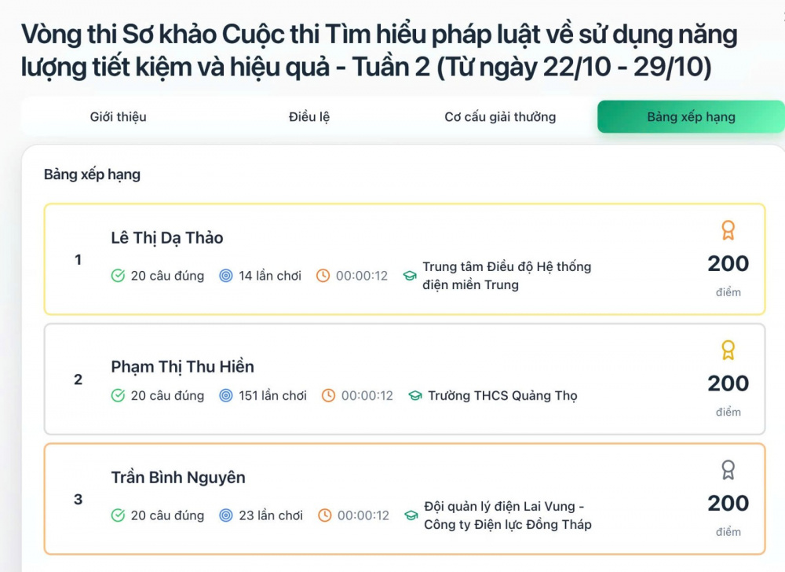Click Phạm Thị Thu Hiền's name

pos(182,365)
